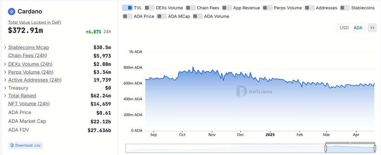Switch chart denomination to USD

(344, 28)
